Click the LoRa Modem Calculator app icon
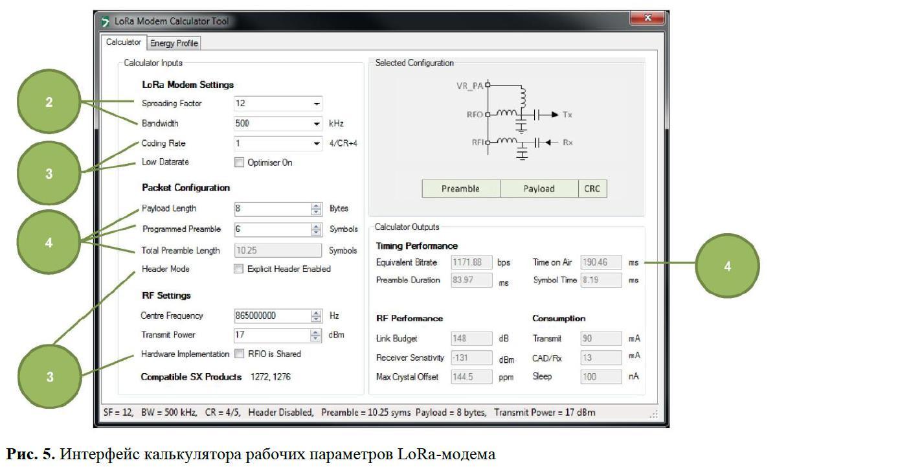922x469 pixels. 106,21
